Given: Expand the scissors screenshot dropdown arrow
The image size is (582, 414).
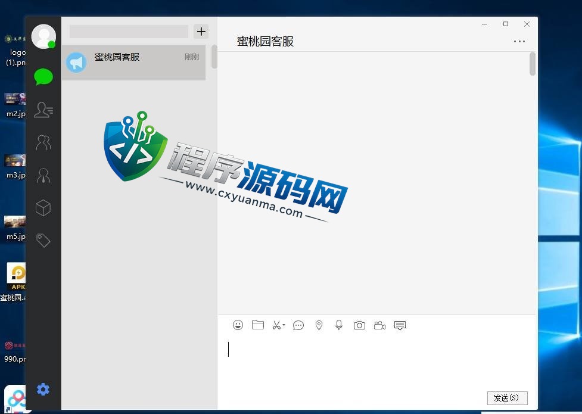Looking at the screenshot, I should 284,325.
